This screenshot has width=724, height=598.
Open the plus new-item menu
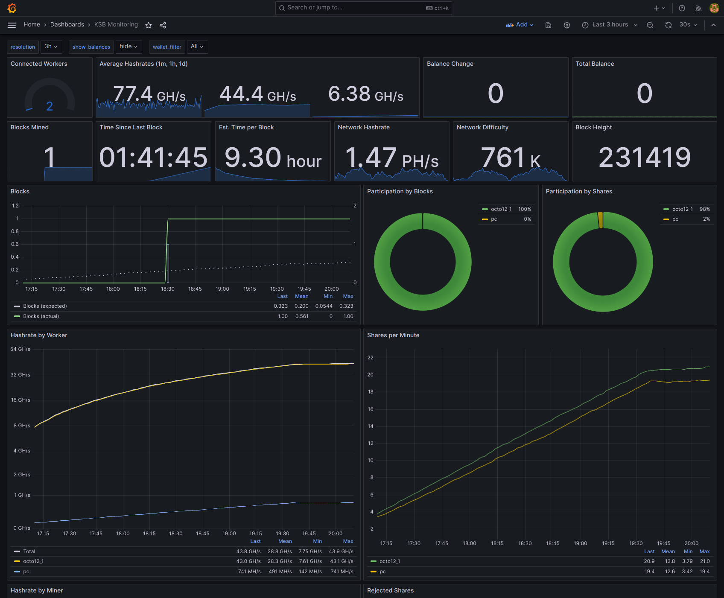pyautogui.click(x=659, y=8)
